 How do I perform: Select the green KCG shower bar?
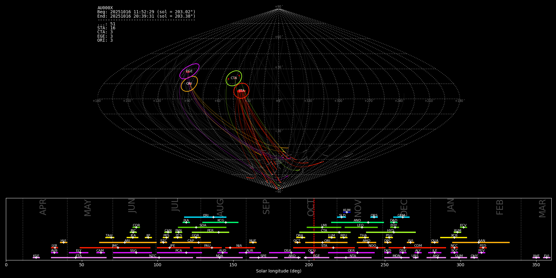click(x=220, y=222)
